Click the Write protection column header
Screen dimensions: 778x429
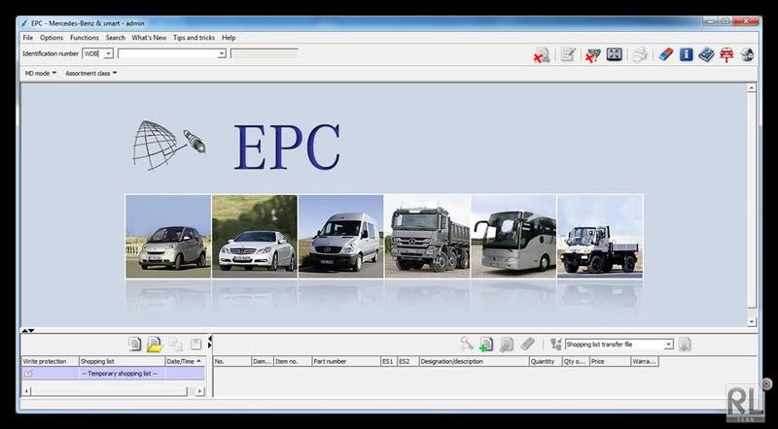pyautogui.click(x=51, y=362)
